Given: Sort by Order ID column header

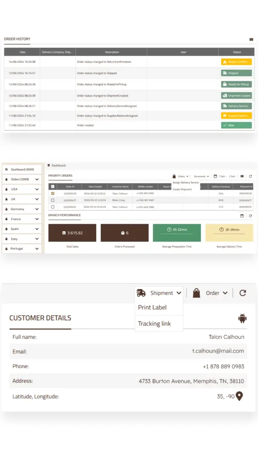Looking at the screenshot, I should pos(70,187).
